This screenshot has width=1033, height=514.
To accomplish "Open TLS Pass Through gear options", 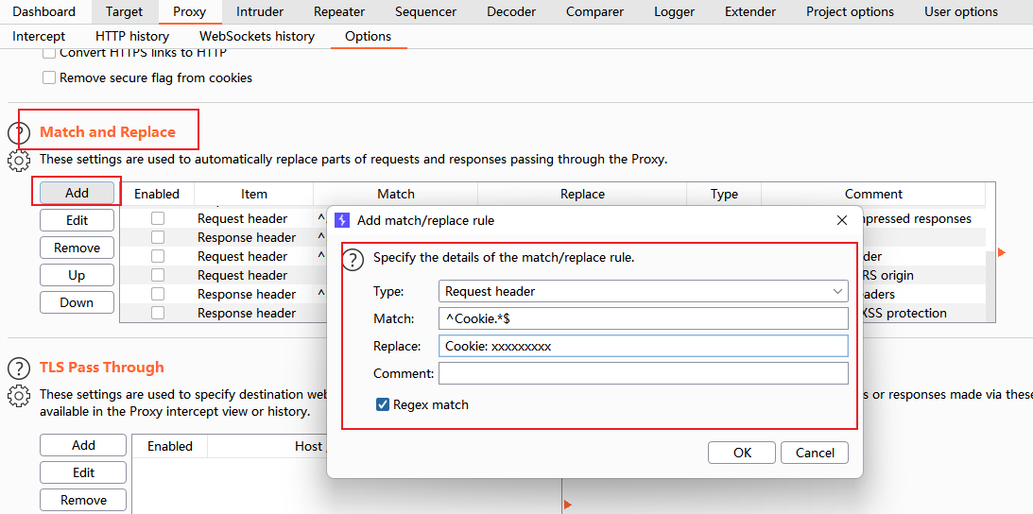I will [19, 395].
